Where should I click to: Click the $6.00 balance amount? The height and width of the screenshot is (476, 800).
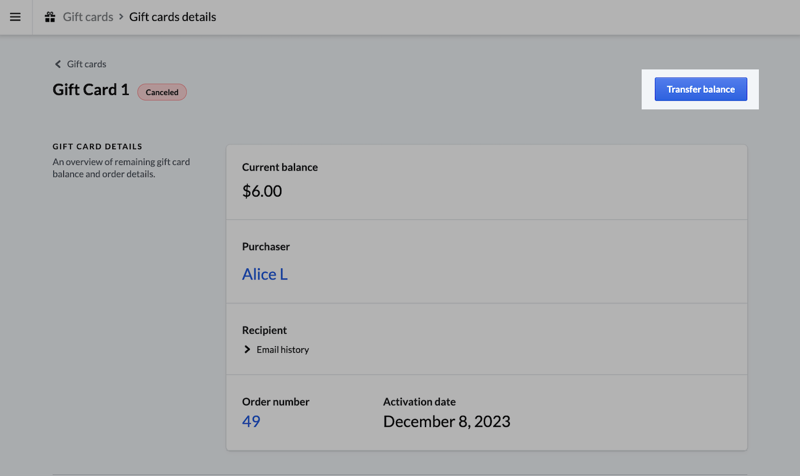[x=262, y=191]
